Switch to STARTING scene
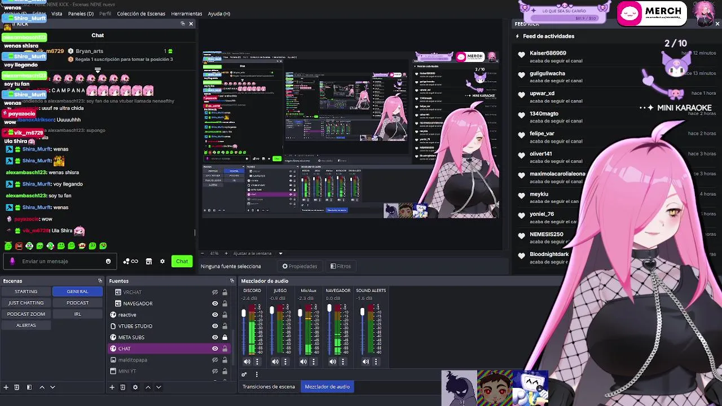This screenshot has height=406, width=722. [26, 292]
